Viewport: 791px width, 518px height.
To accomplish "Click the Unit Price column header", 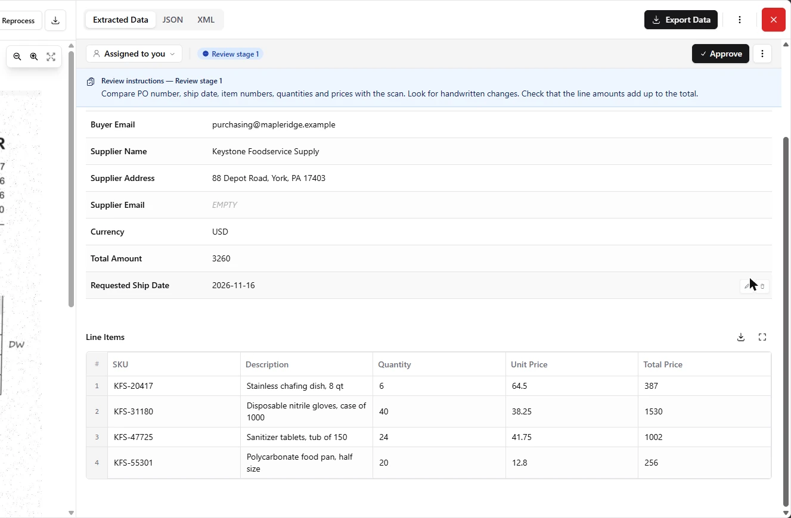I will tap(572, 364).
